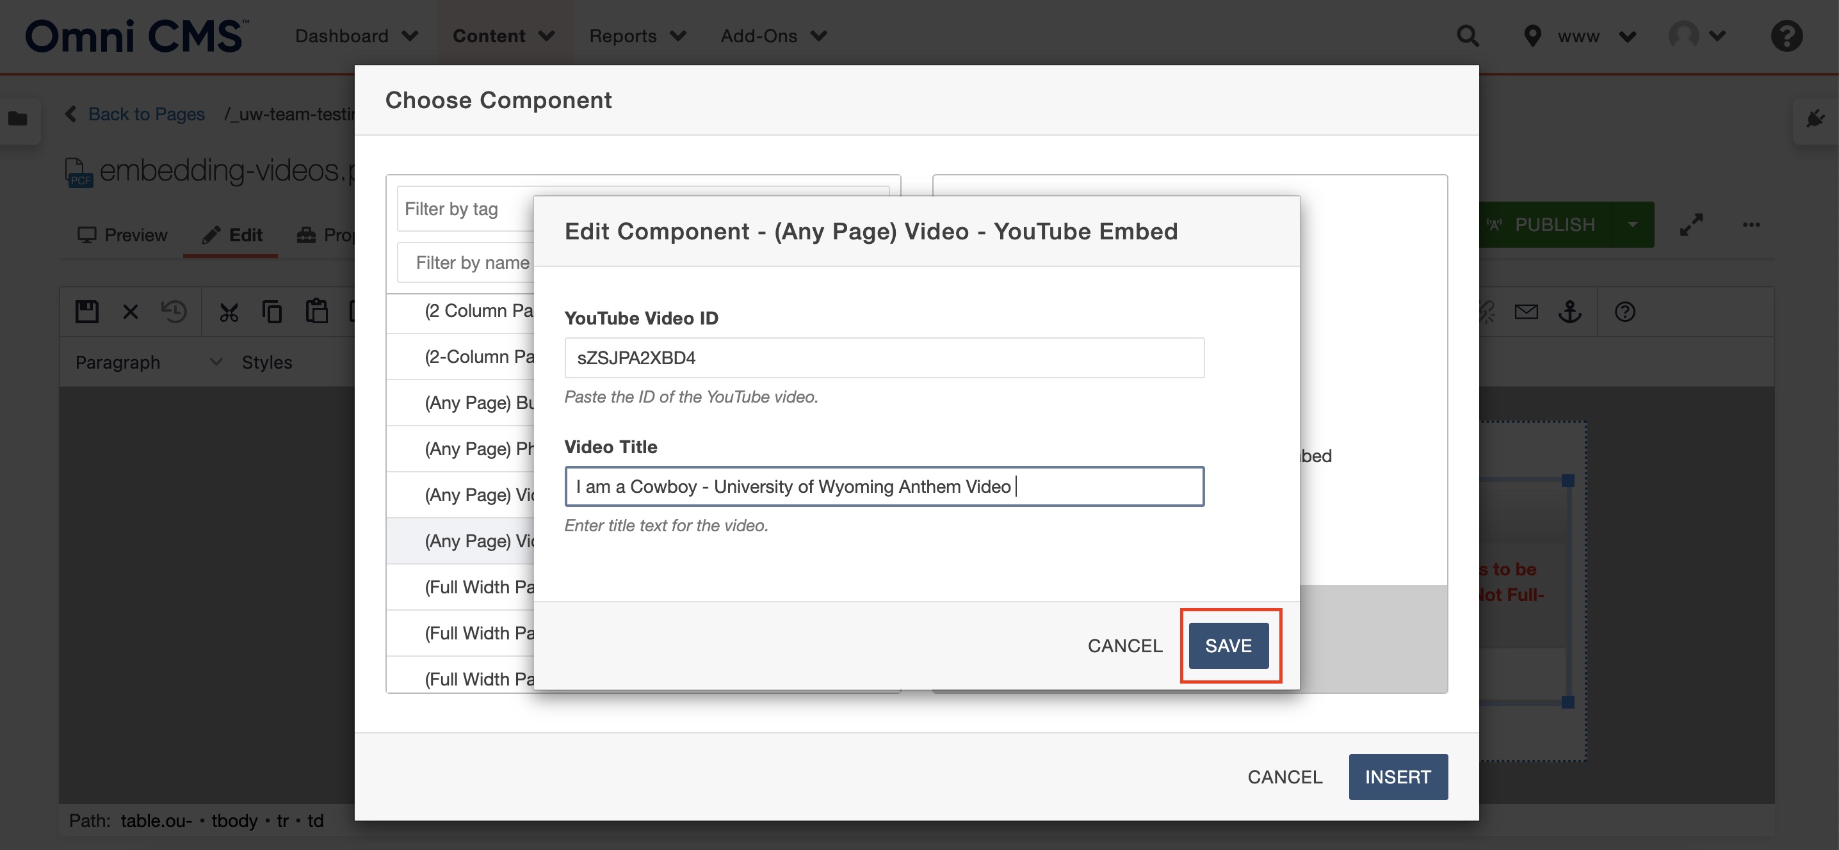Image resolution: width=1839 pixels, height=850 pixels.
Task: Insert a mailto link with the envelope icon
Action: pos(1527,312)
